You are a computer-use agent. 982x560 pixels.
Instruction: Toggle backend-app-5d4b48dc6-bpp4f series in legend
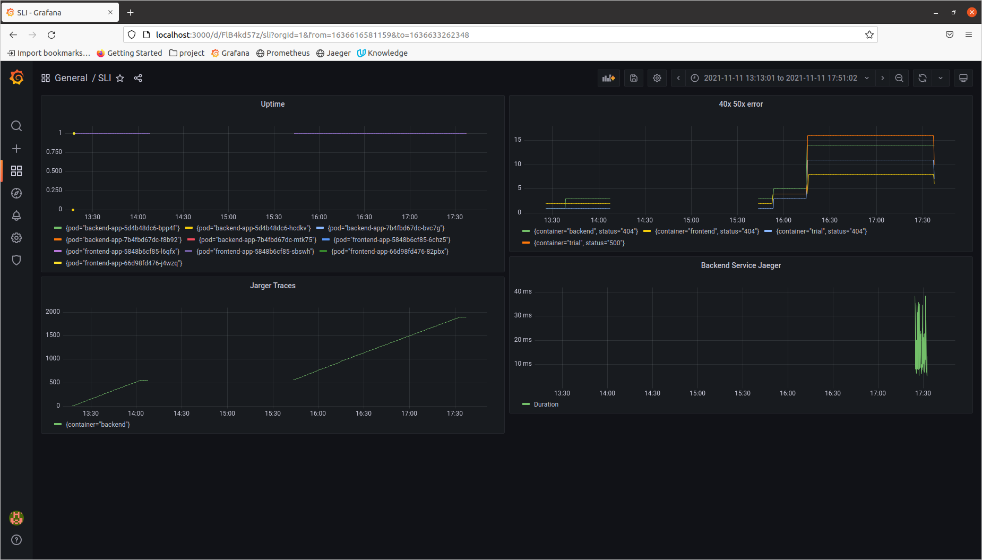(x=123, y=228)
